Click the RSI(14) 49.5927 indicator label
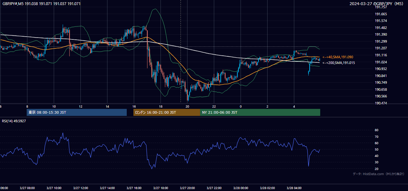The image size is (408, 191). click(14, 121)
